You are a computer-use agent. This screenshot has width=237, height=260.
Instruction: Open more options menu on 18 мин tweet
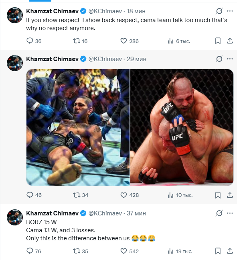tap(230, 11)
